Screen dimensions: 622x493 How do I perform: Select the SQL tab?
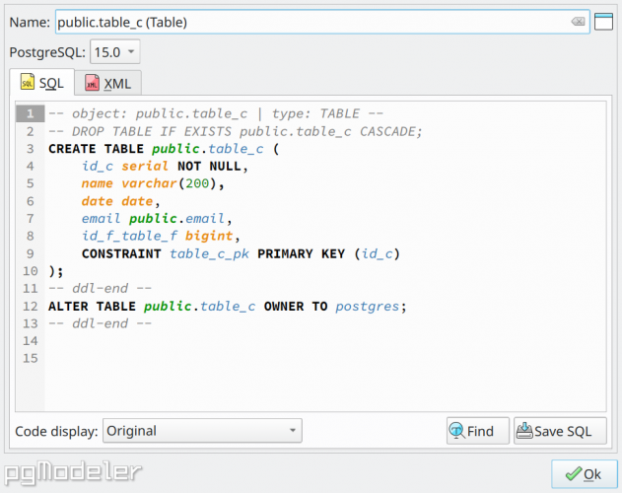(42, 82)
